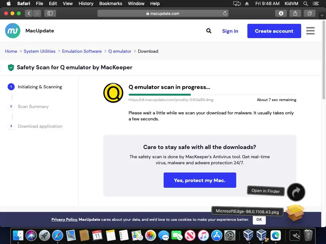Click the Create account button
326x244 pixels.
pyautogui.click(x=274, y=31)
